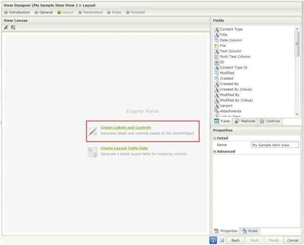Click the Fields list scroll up arrow
Viewport: 304px width, 245px height.
(297, 29)
